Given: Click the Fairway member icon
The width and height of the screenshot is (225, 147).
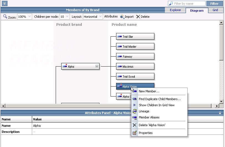Looking at the screenshot, I should [119, 57].
